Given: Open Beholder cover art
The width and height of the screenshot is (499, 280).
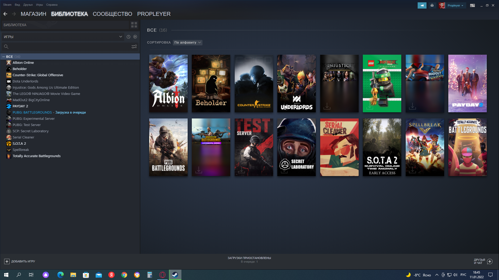Looking at the screenshot, I should (x=211, y=83).
